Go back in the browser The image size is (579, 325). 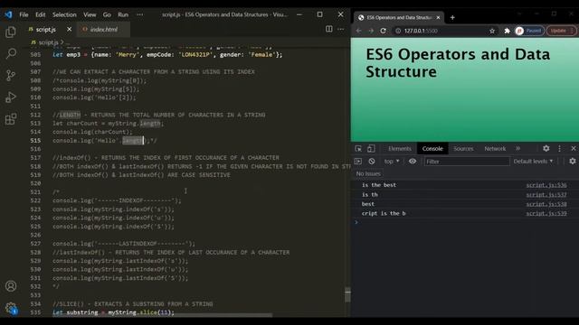point(358,31)
